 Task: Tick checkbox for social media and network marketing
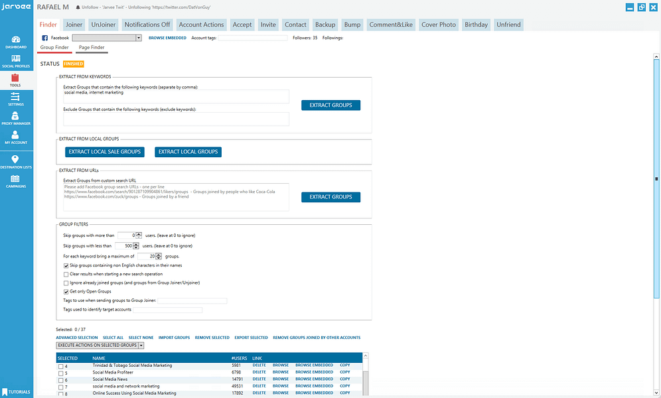coord(60,387)
